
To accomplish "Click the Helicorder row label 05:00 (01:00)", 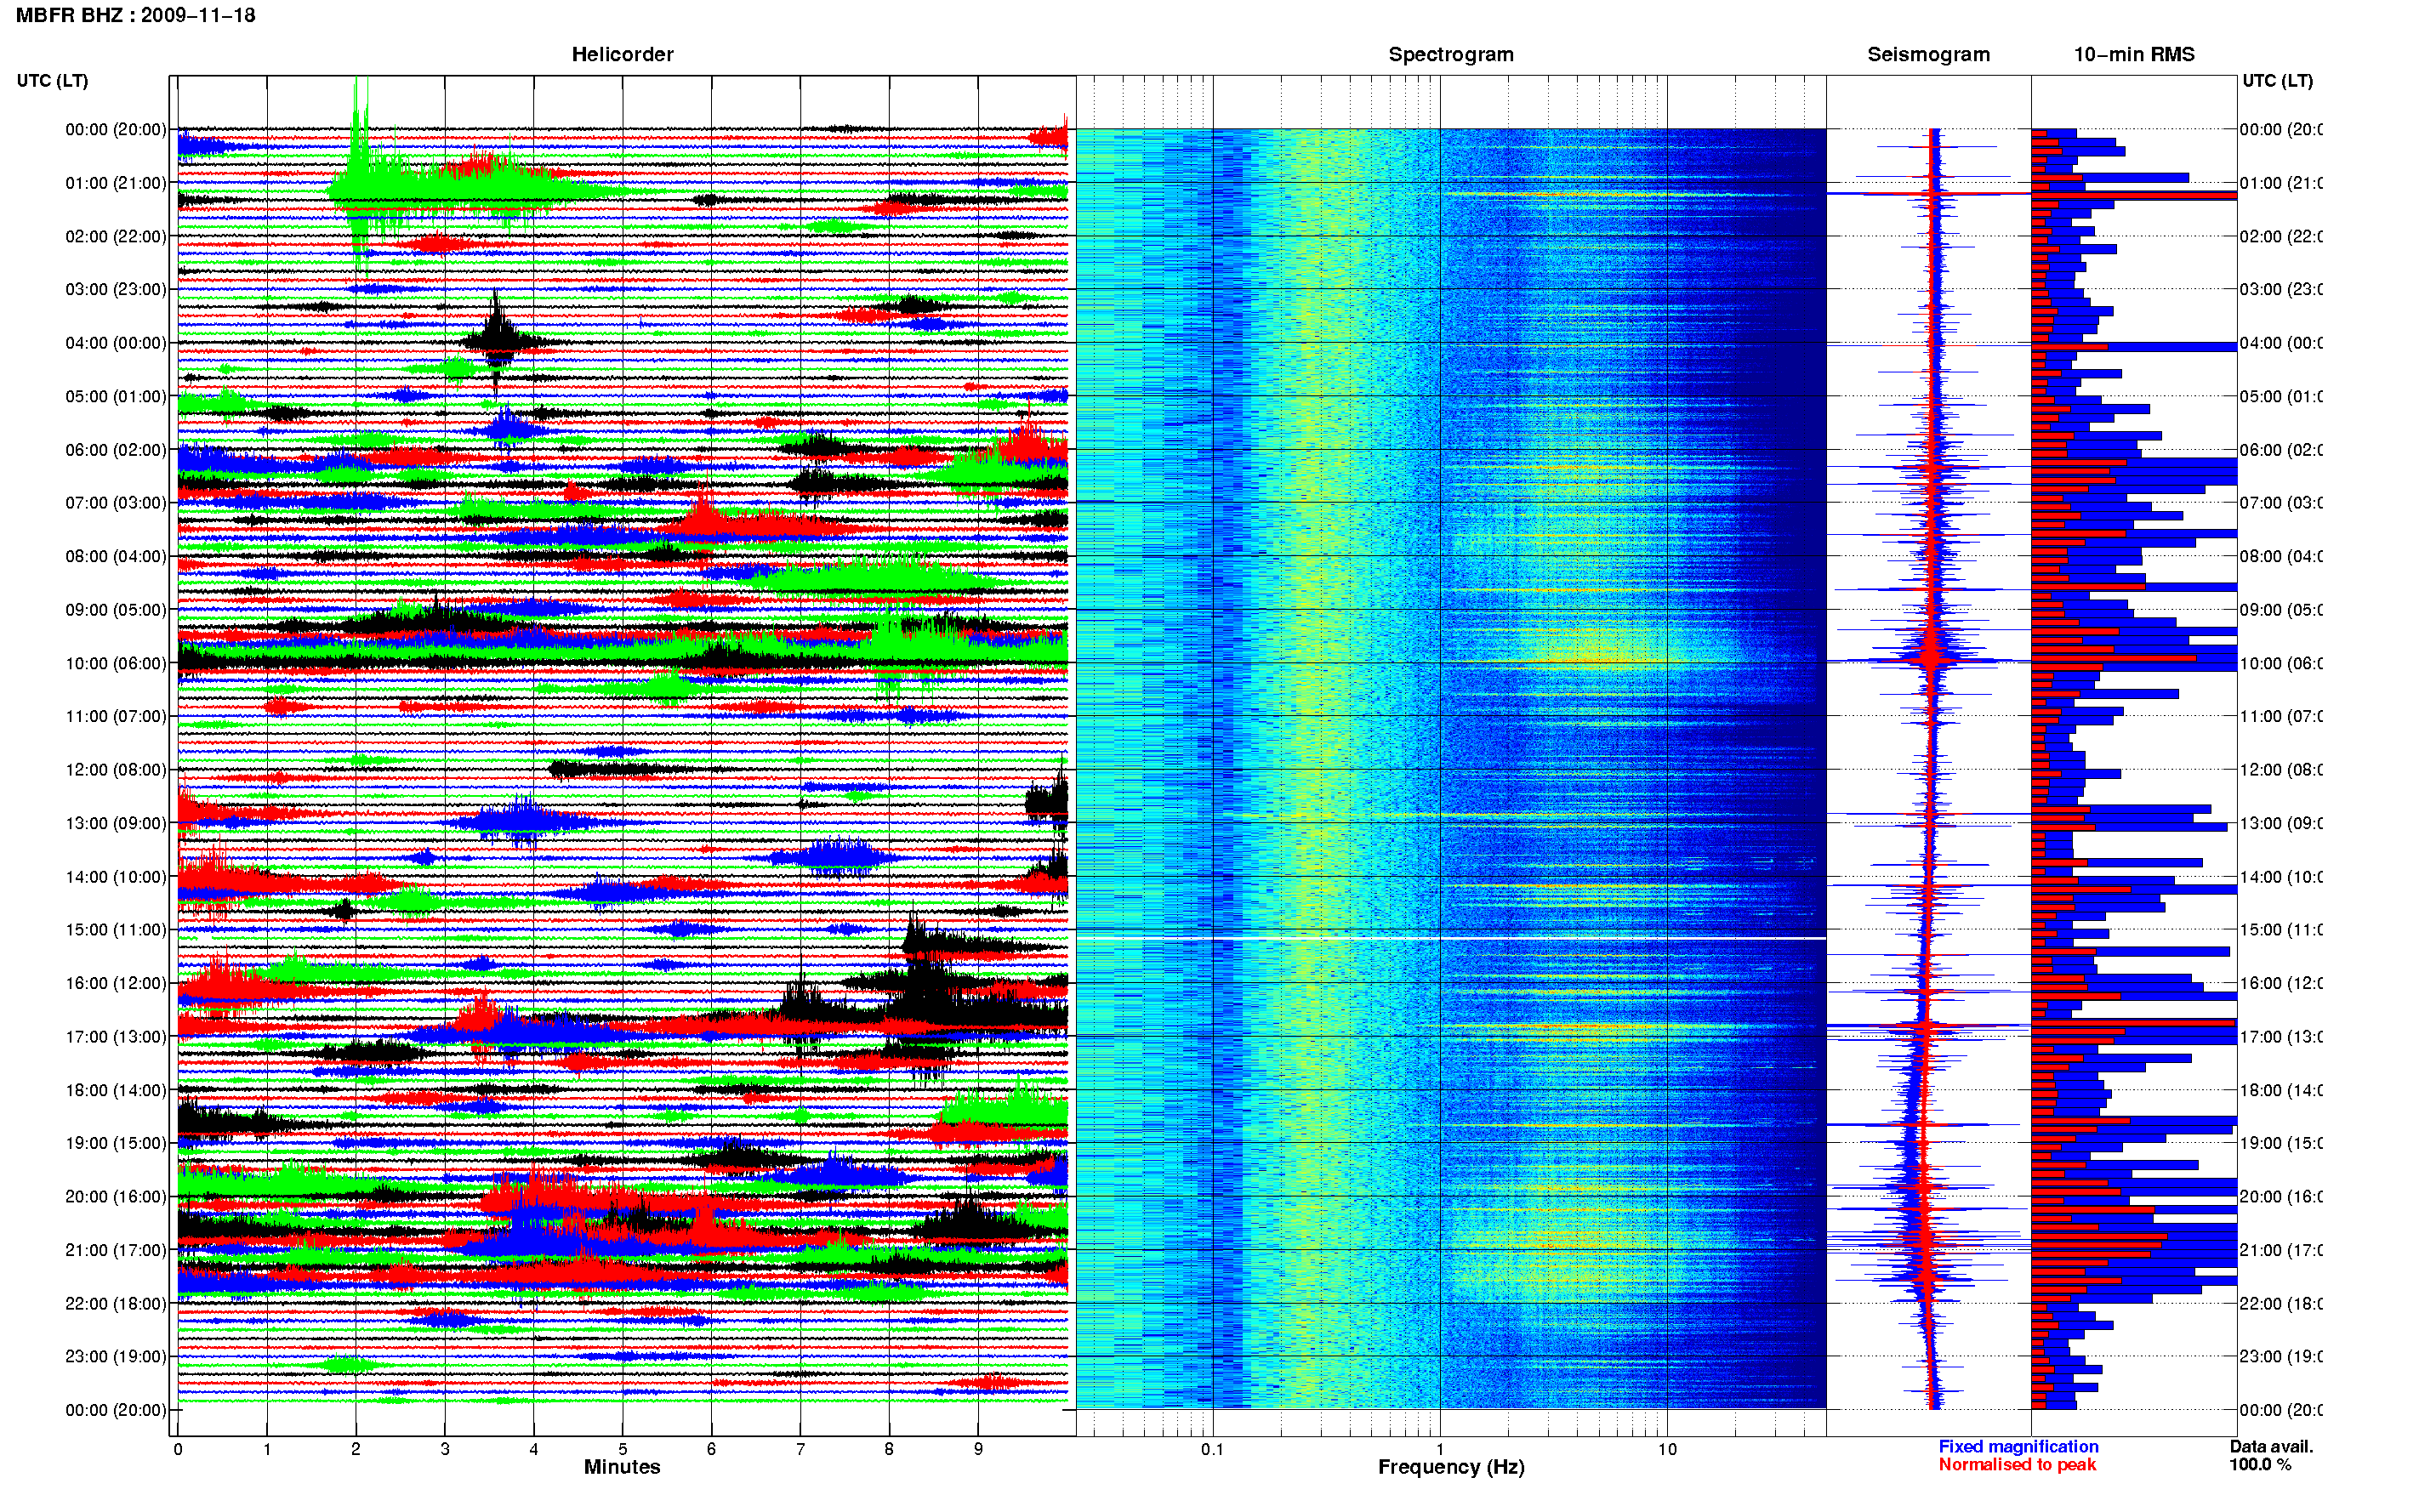I will [116, 396].
